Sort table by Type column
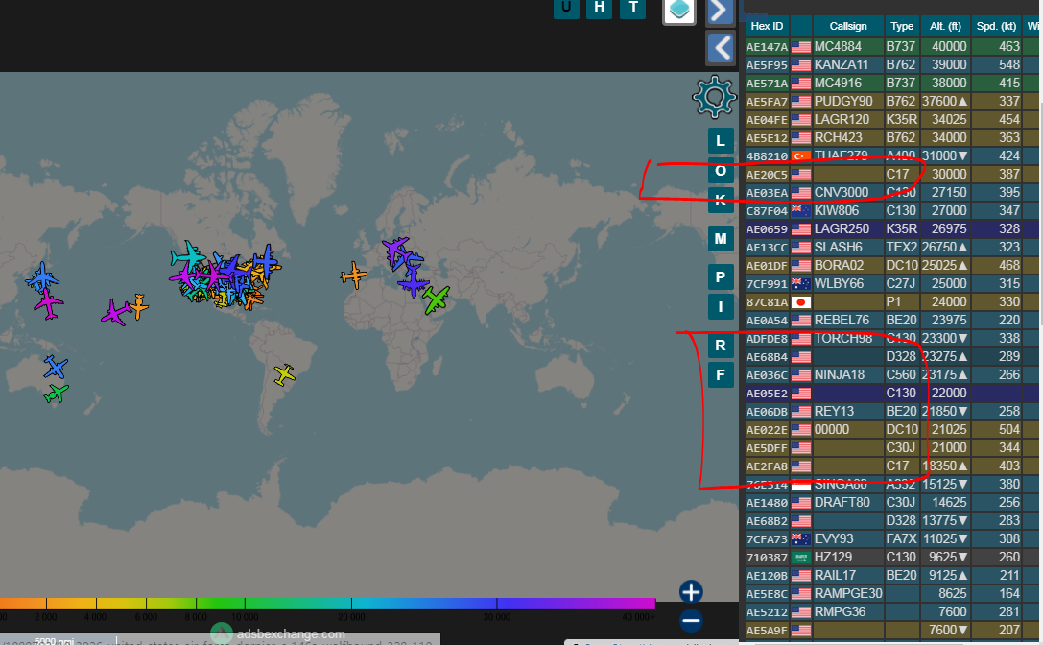Screen dimensions: 1043x645 (902, 26)
